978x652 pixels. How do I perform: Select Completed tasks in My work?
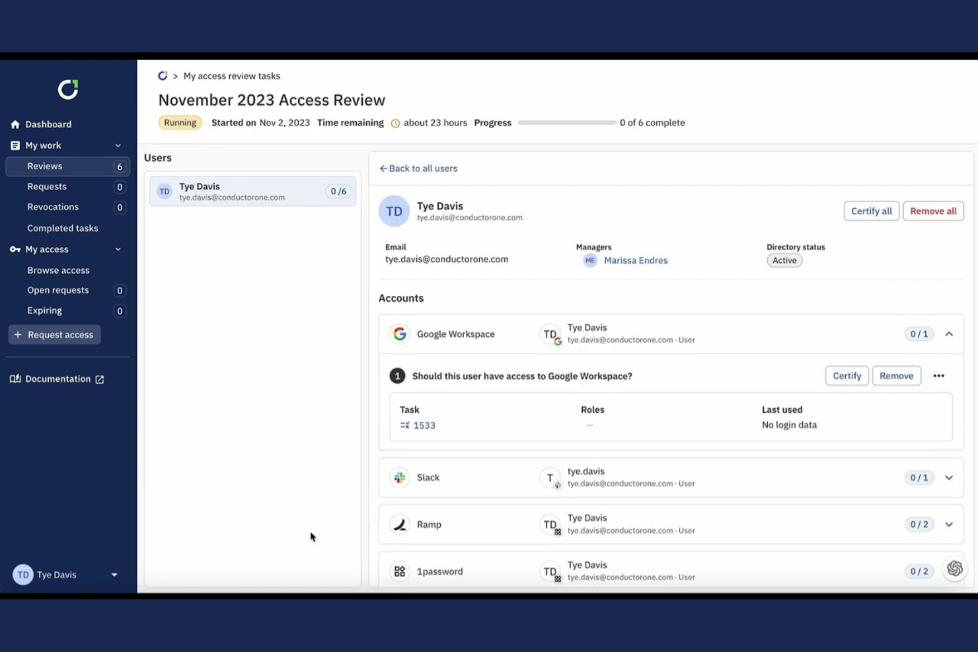point(63,228)
